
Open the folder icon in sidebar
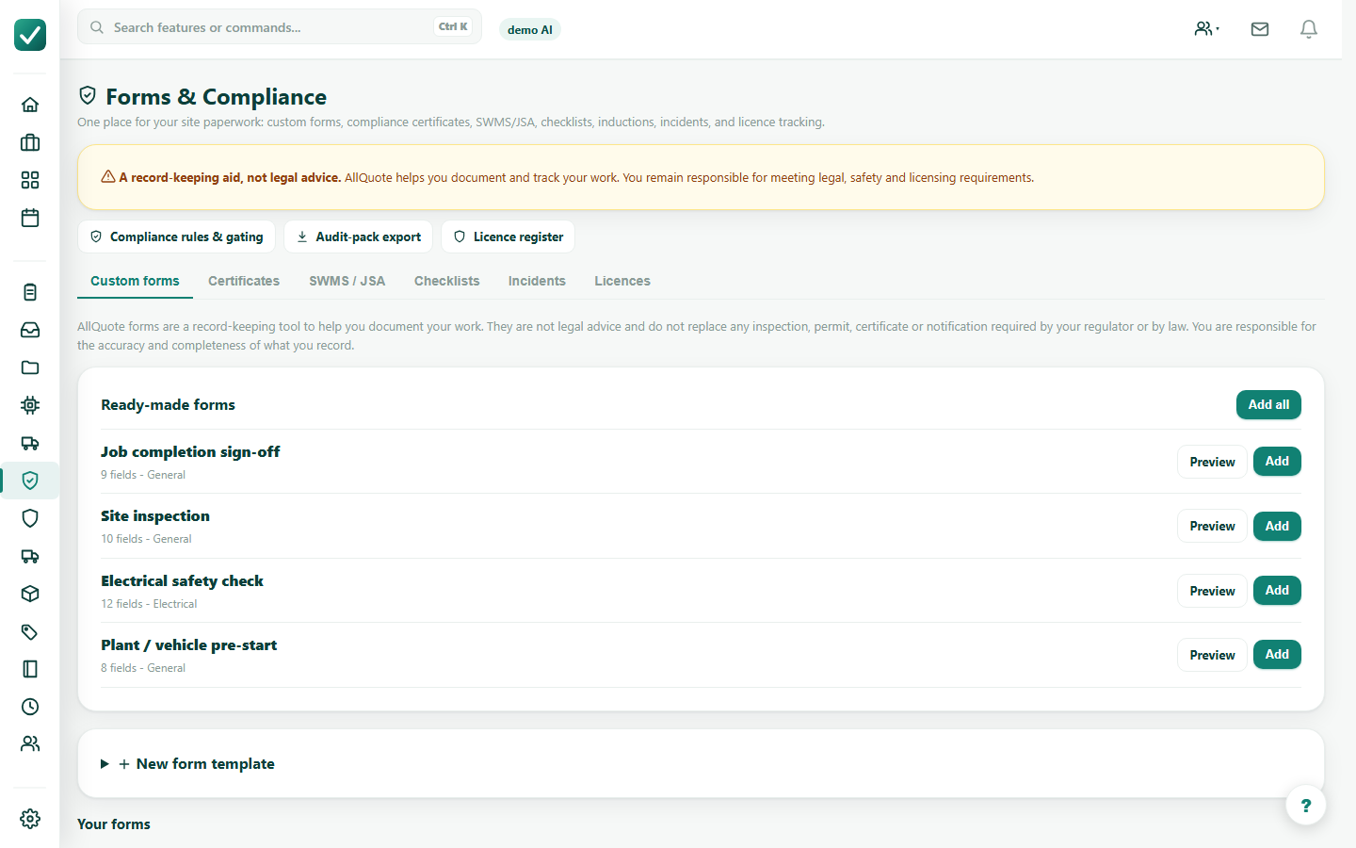coord(30,367)
